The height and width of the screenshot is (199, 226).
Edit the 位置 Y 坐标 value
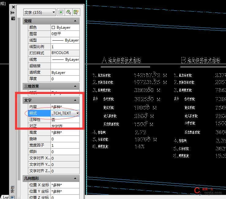(x=65, y=191)
